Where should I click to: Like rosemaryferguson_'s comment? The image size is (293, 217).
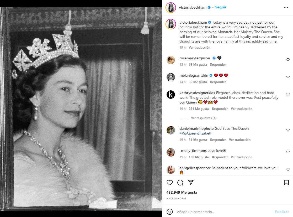click(288, 60)
